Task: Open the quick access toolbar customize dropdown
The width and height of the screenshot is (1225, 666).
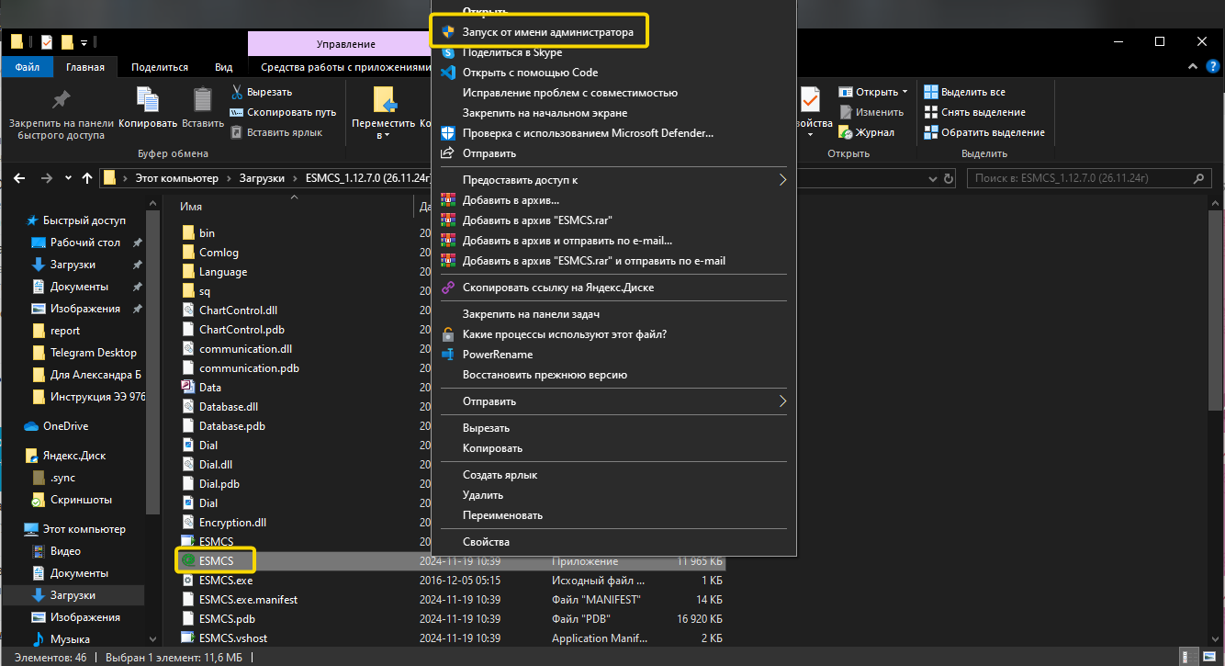Action: tap(84, 42)
